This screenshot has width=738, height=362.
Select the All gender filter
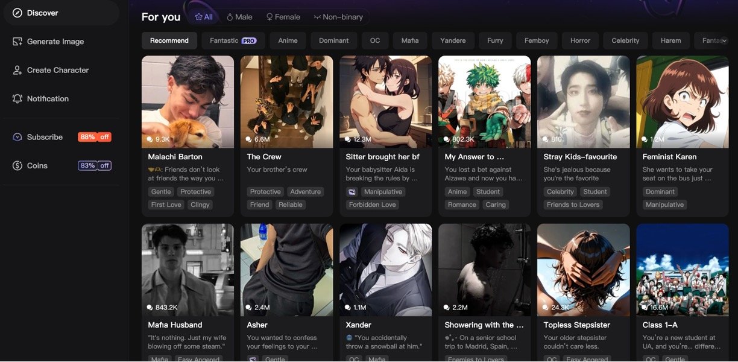click(204, 17)
